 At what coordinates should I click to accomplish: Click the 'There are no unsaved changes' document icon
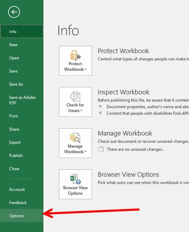[x=101, y=149]
